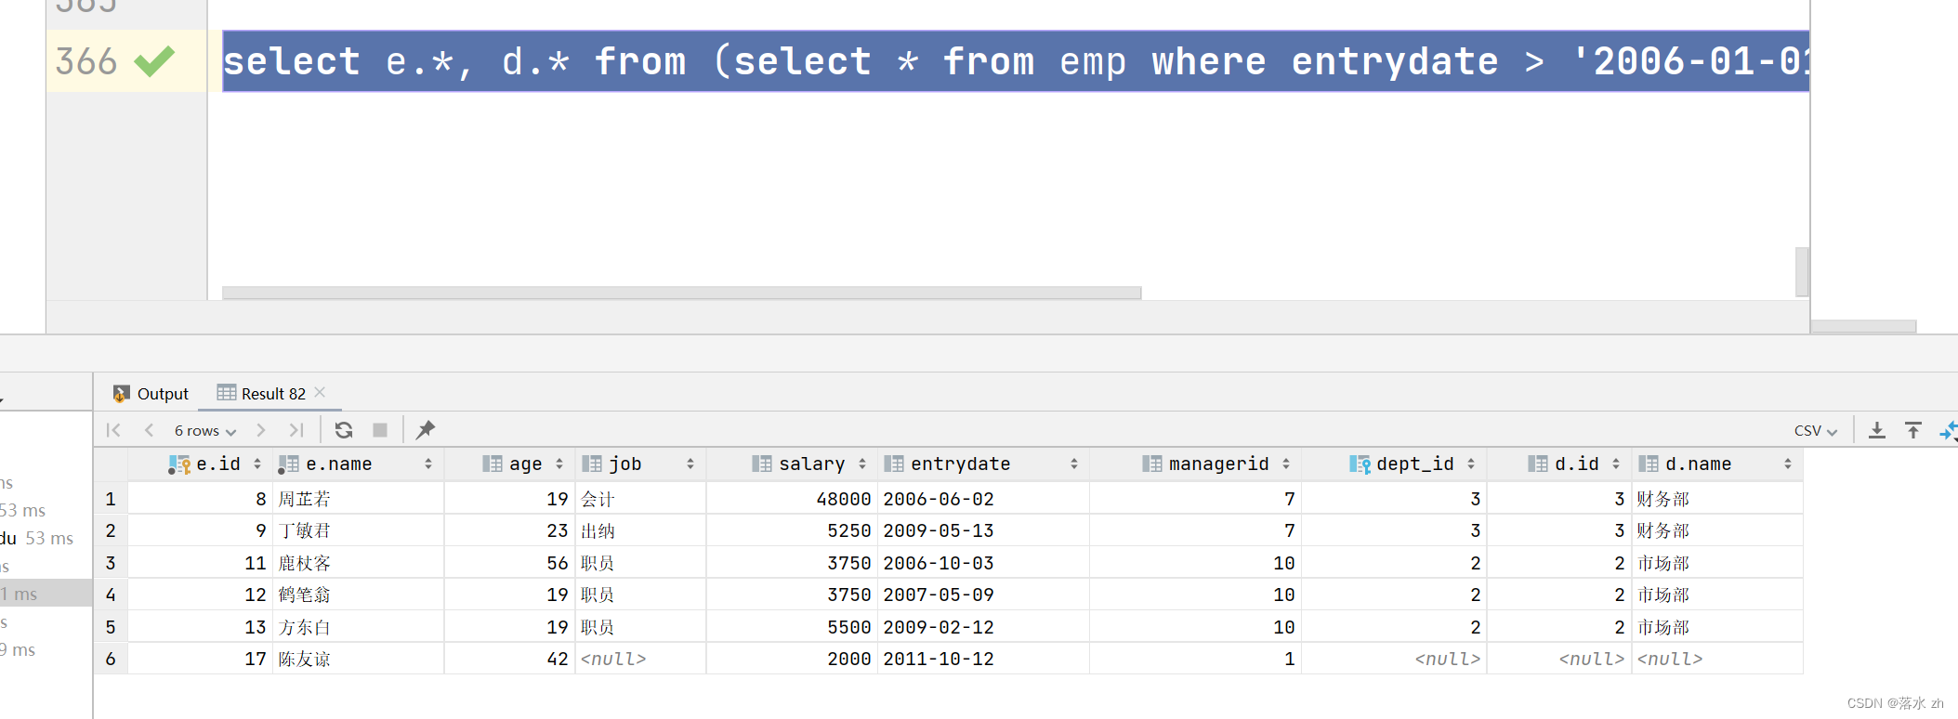Image resolution: width=1958 pixels, height=719 pixels.
Task: Click entrydate cell 2009-02-12
Action: [x=983, y=627]
